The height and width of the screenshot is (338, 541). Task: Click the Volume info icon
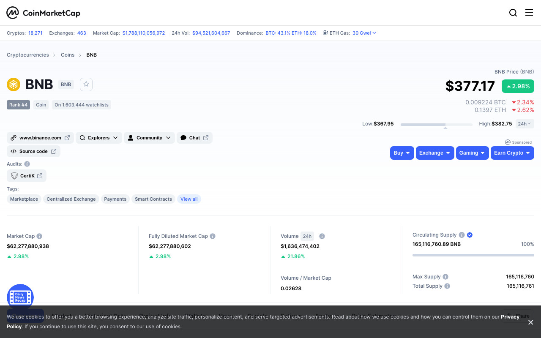[x=322, y=236]
